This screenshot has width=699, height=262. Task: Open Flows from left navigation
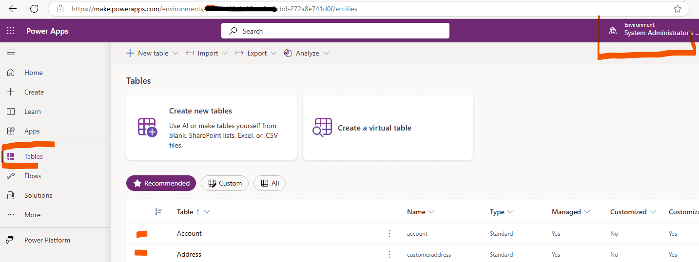point(33,176)
